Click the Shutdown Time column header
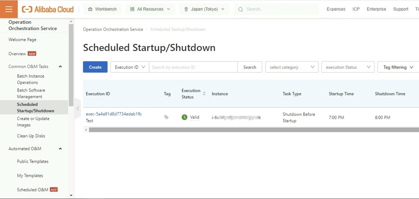Screen dimensions: 419x199 pyautogui.click(x=390, y=94)
